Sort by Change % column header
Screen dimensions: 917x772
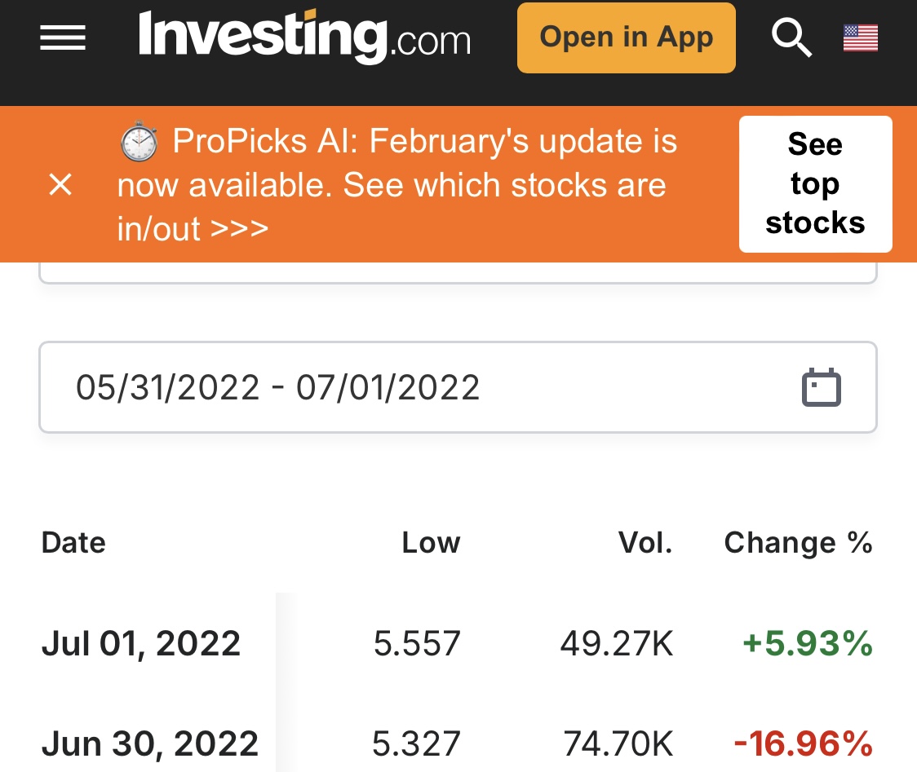click(798, 543)
